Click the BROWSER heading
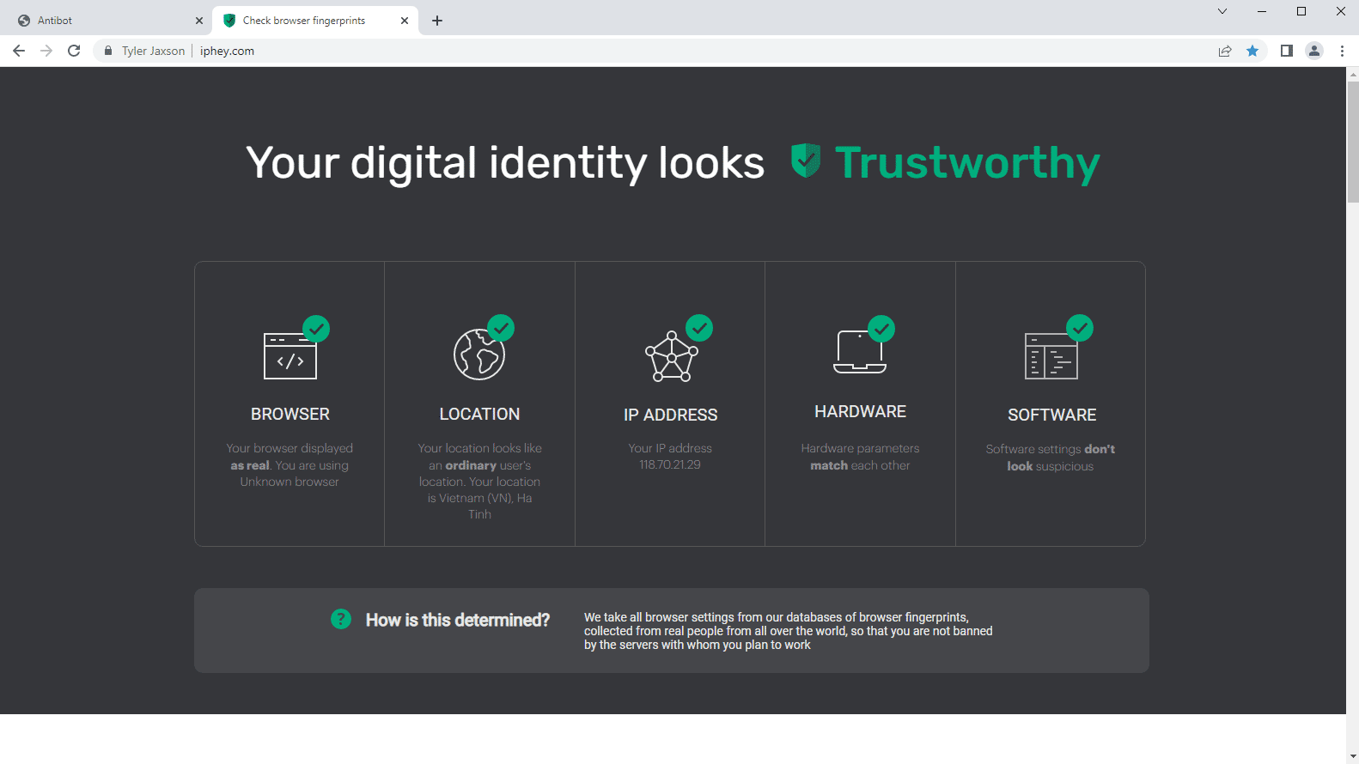Screen dimensions: 1359x764 [290, 414]
